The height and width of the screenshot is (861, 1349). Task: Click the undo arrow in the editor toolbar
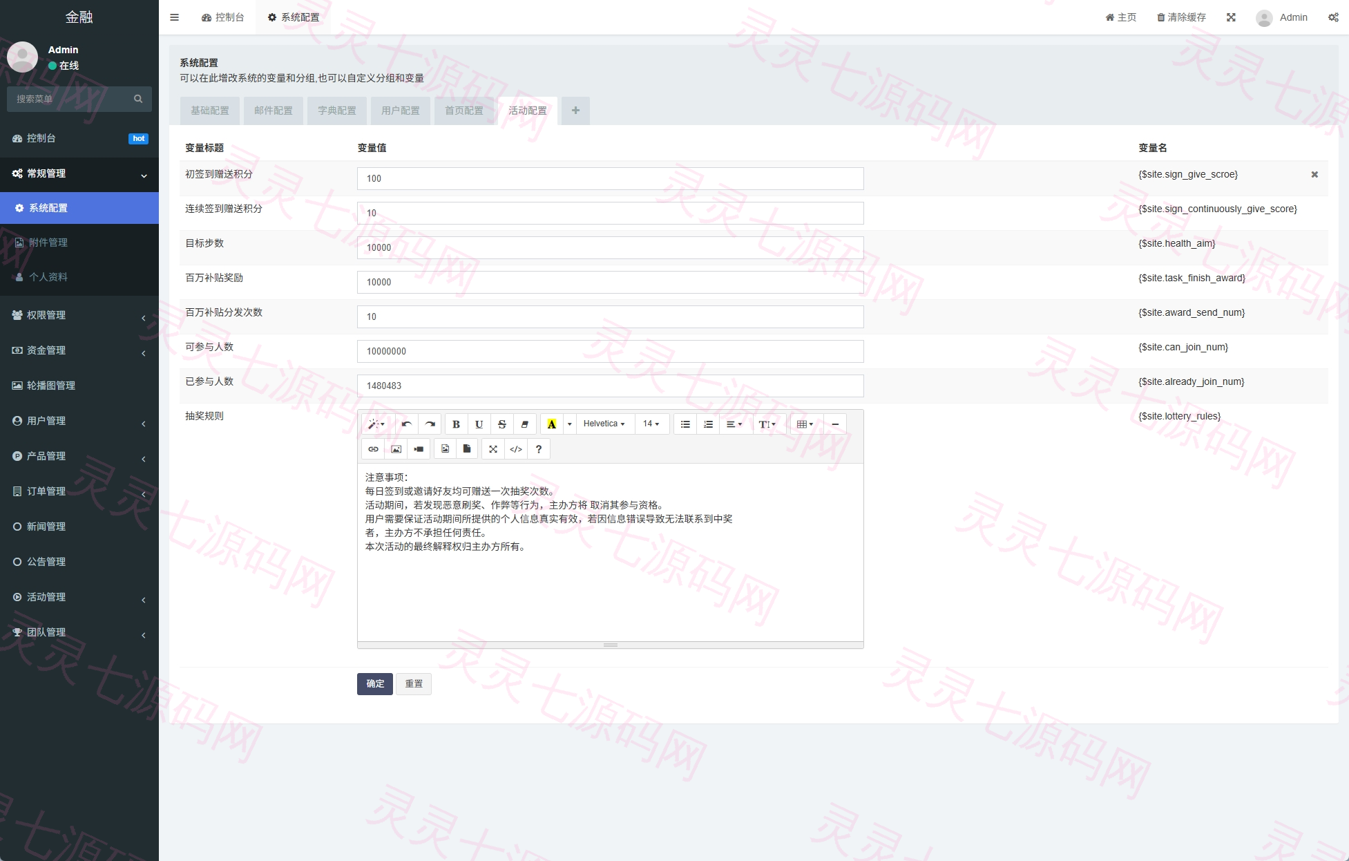point(406,424)
